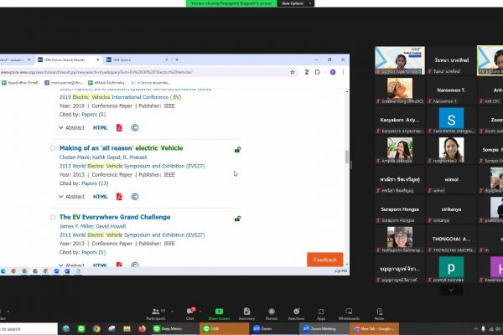Start Zoom Record
The height and width of the screenshot is (335, 503).
pos(272,314)
